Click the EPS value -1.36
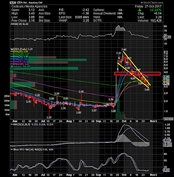174x177 pixels. point(85,13)
